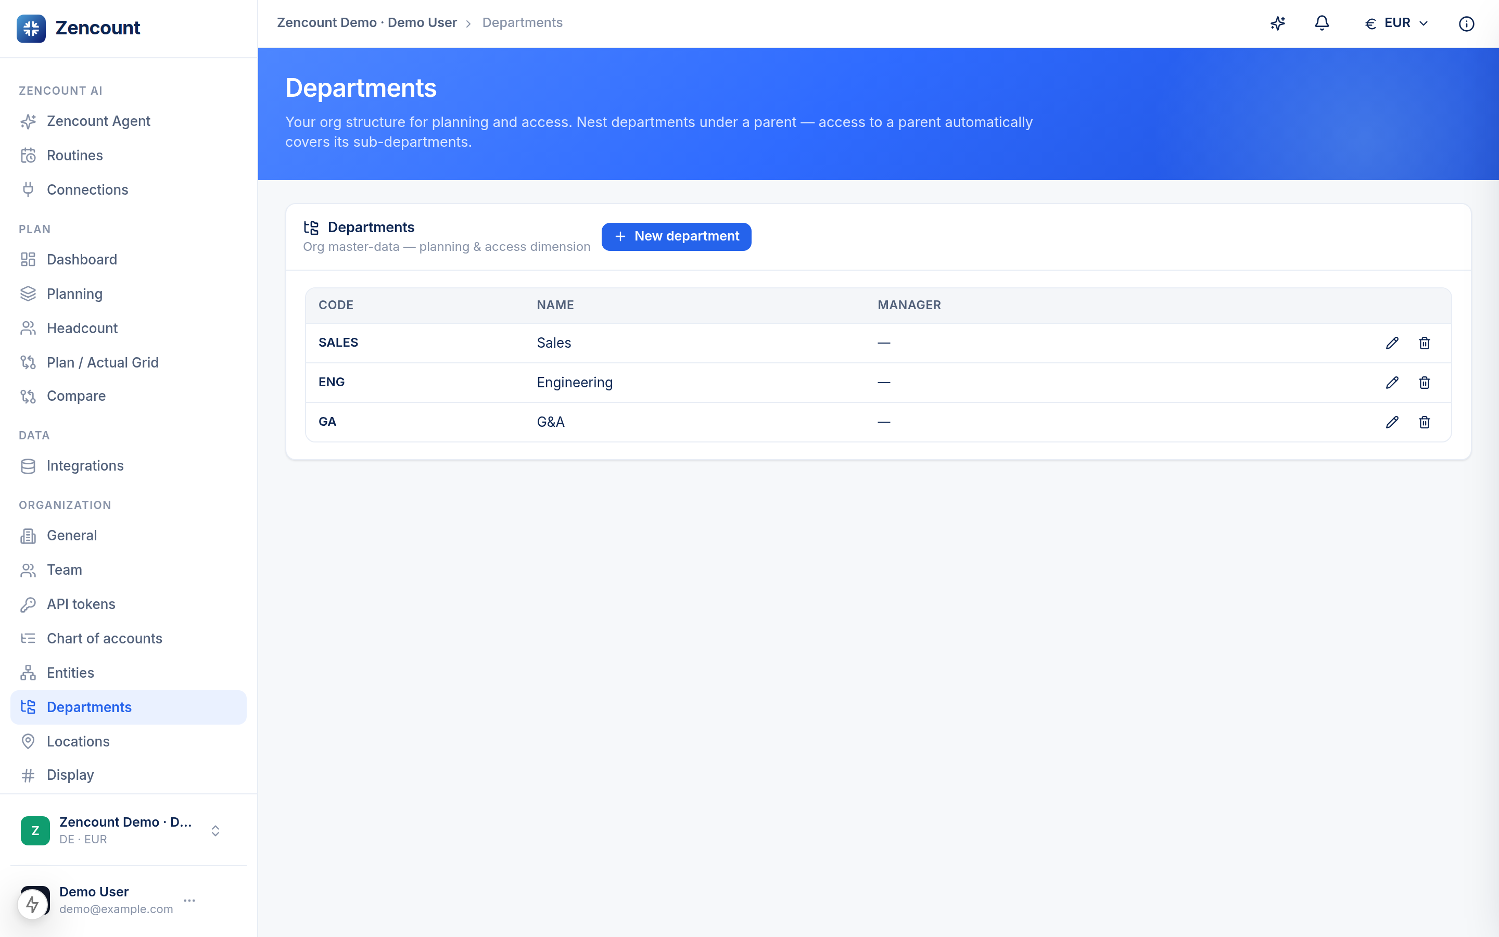Open Locations settings
The image size is (1499, 937).
coord(128,742)
